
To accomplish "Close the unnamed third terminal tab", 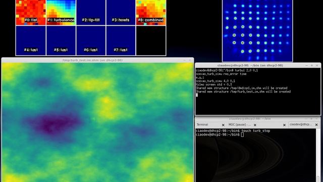I will tap(284, 125).
